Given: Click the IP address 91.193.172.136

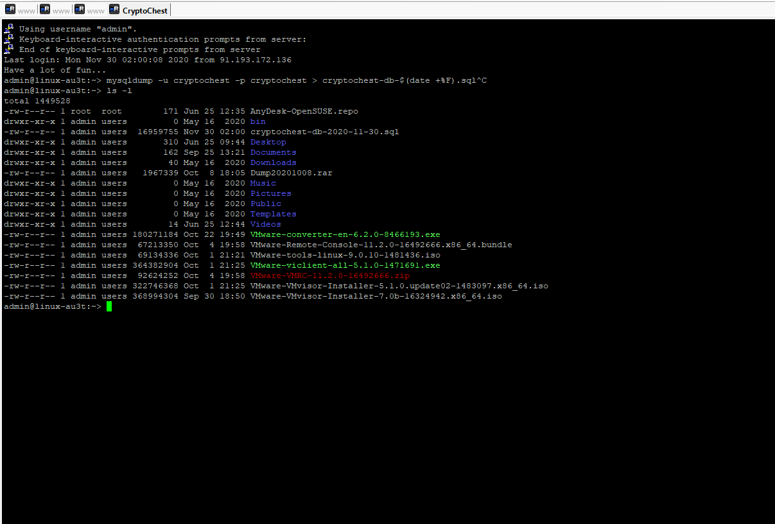Looking at the screenshot, I should click(x=256, y=60).
